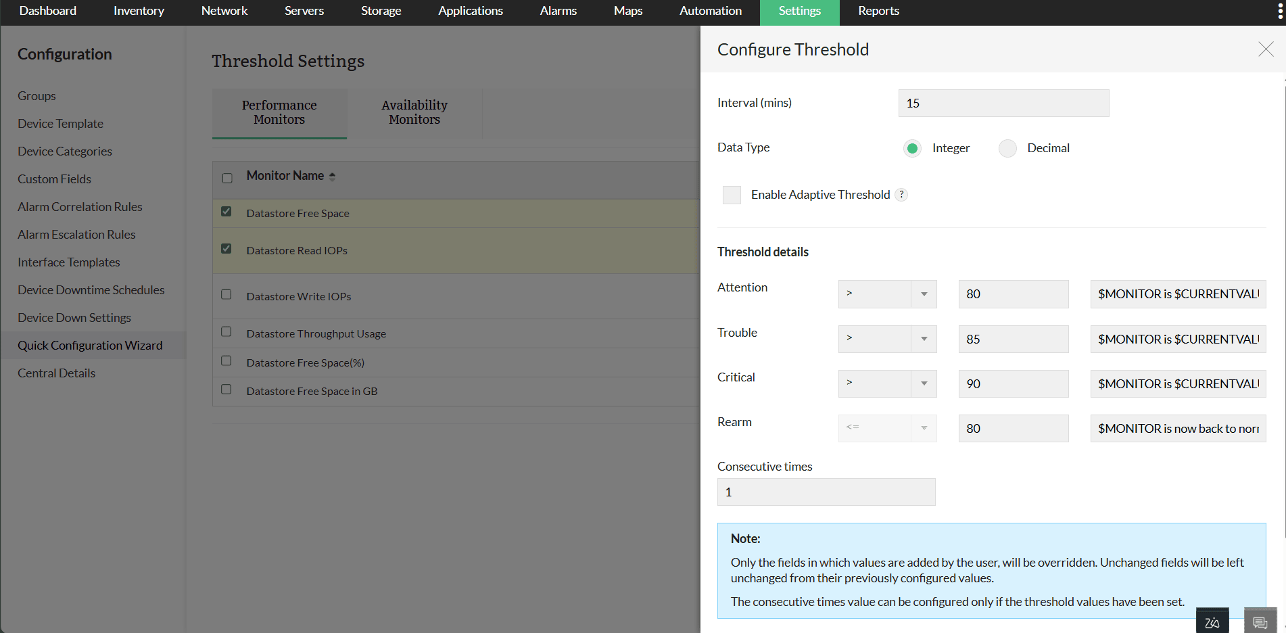Open Device Downtime Schedules settings
The image size is (1286, 633).
[x=91, y=289]
